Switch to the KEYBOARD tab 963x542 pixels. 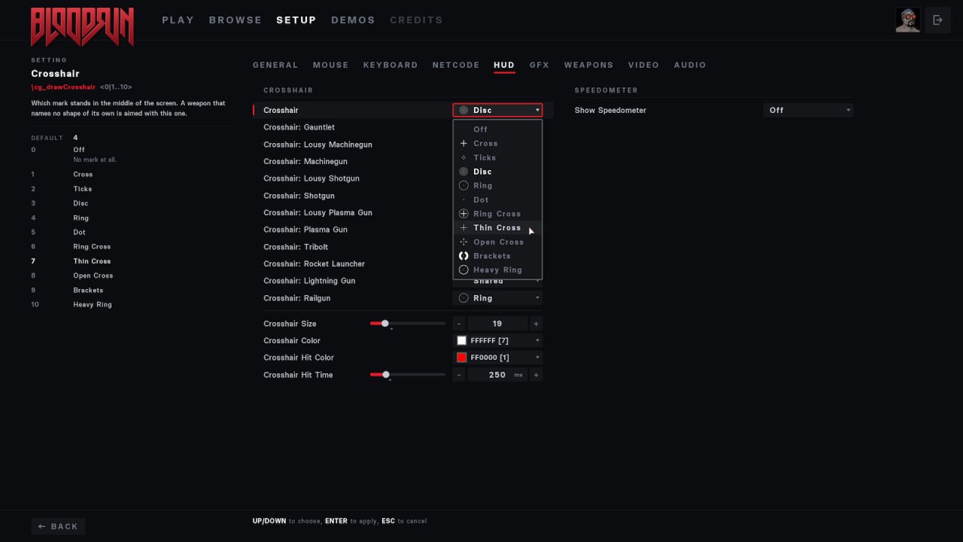pos(390,65)
